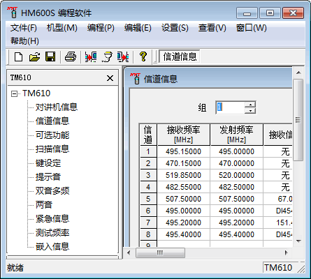
Task: Click receive frequency cell 495.15000
Action: pos(184,151)
